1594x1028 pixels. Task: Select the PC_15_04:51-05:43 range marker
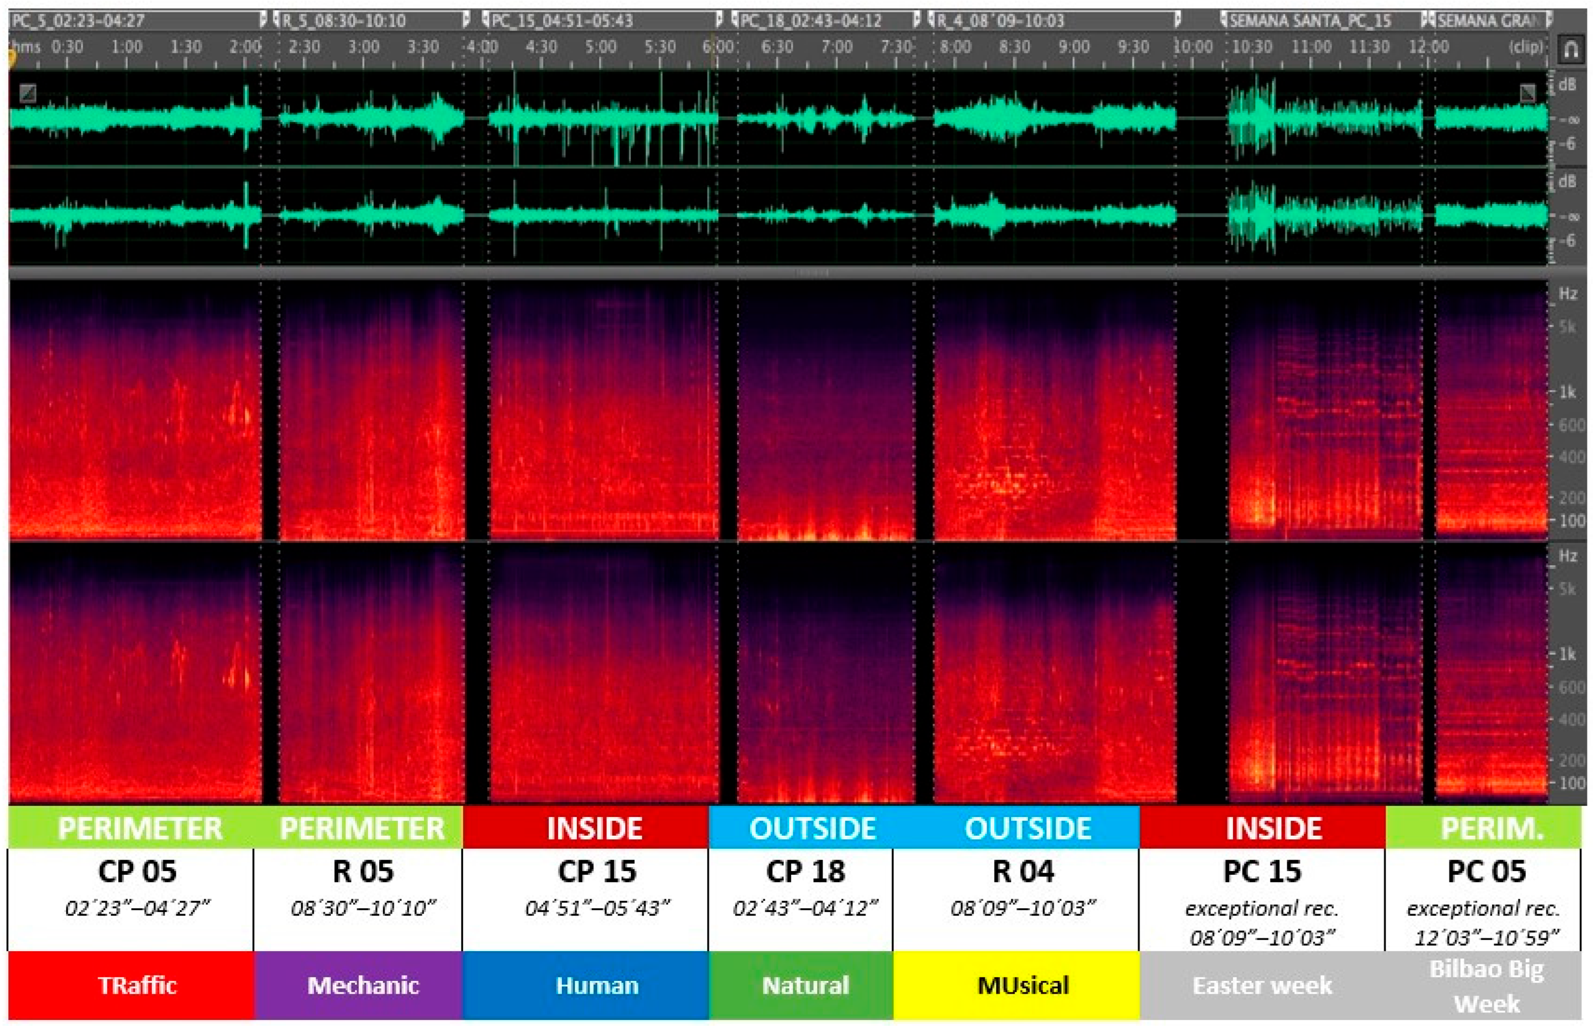(x=602, y=20)
